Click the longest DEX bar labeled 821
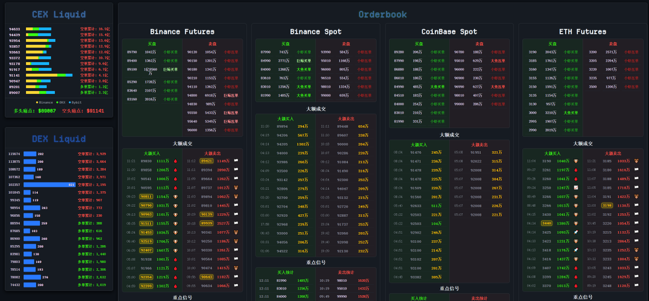The height and width of the screenshot is (301, 649). [49, 185]
